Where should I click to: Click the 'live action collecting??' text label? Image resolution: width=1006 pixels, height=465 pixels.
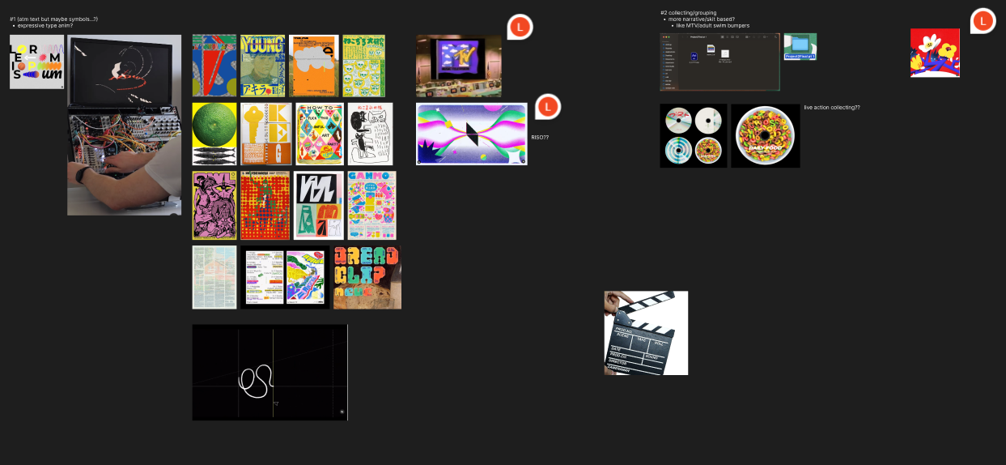pos(832,107)
